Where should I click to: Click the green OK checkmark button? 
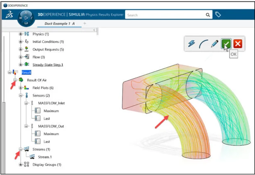click(226, 43)
